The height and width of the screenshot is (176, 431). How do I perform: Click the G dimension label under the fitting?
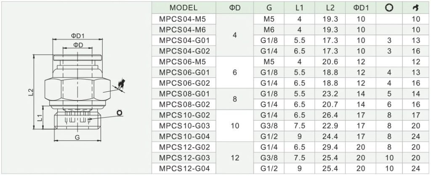(x=77, y=138)
